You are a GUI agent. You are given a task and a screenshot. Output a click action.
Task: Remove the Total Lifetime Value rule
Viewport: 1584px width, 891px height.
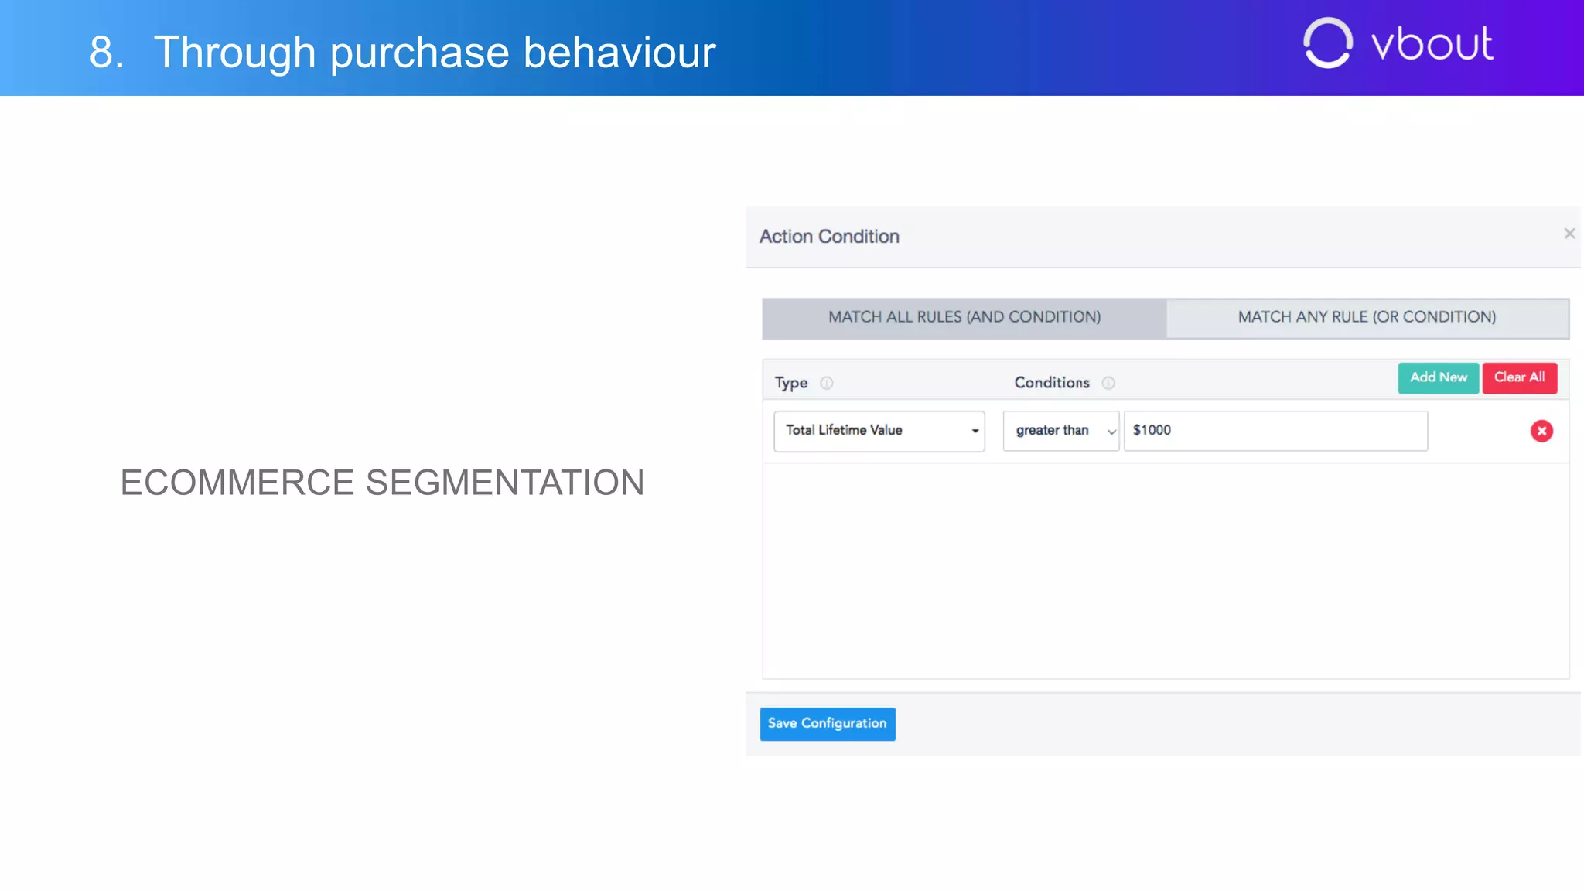(1541, 431)
